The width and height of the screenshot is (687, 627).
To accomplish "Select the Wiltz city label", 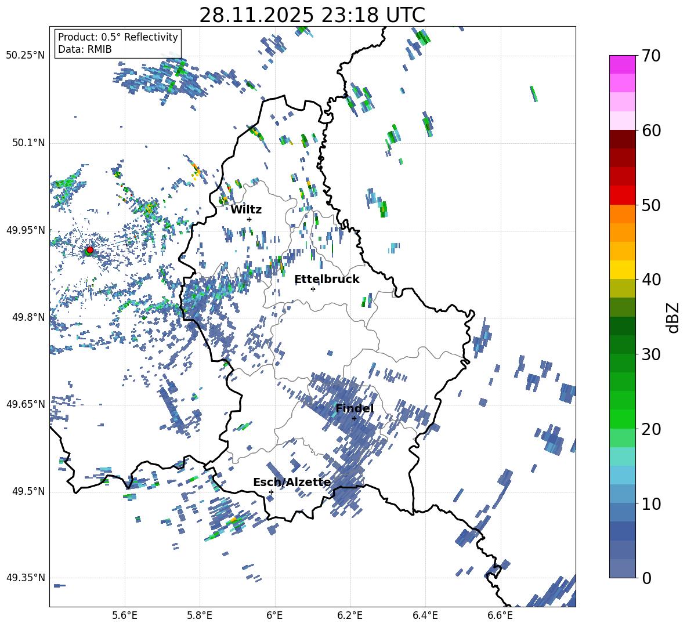I will pyautogui.click(x=246, y=210).
